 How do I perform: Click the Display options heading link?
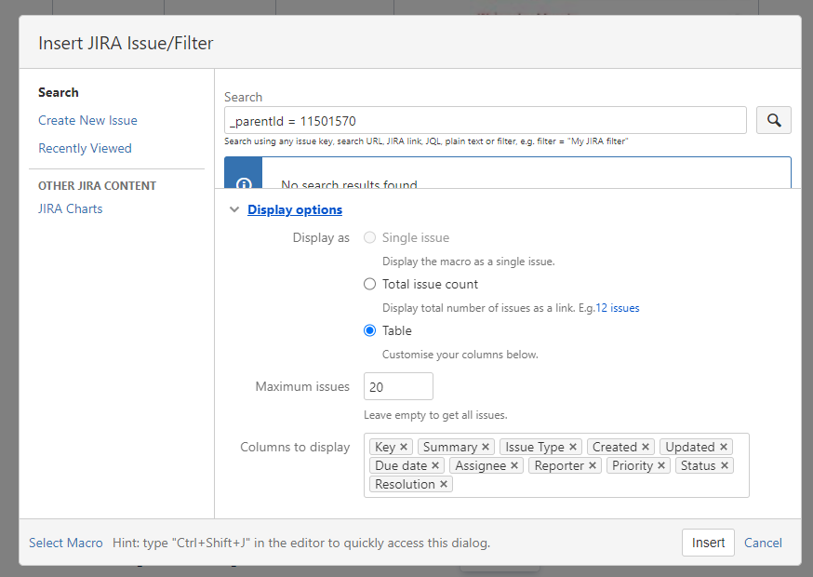point(295,209)
